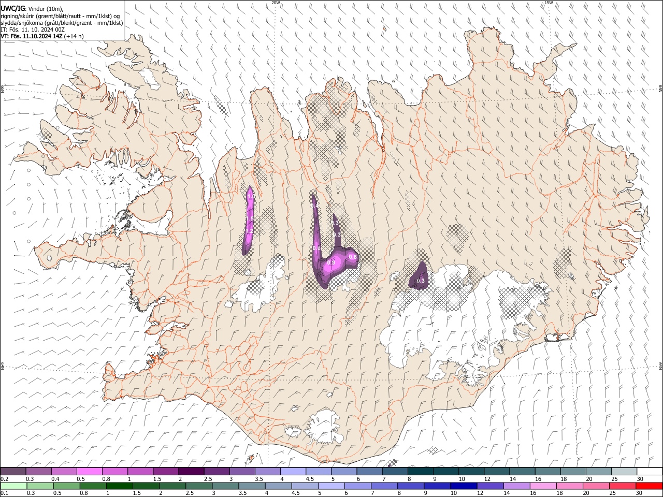Click the '1.0' precipitation value on the map
This screenshot has height=497, width=663.
click(x=251, y=197)
